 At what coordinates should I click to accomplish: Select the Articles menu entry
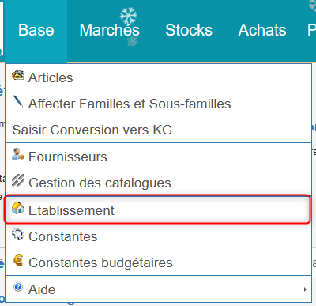coord(158,77)
